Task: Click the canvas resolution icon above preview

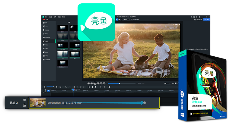Action: coord(132,19)
